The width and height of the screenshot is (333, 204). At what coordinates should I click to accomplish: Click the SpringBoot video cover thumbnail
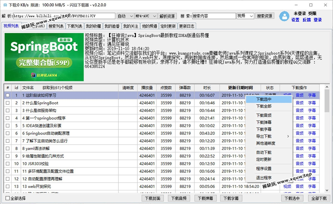pyautogui.click(x=44, y=57)
